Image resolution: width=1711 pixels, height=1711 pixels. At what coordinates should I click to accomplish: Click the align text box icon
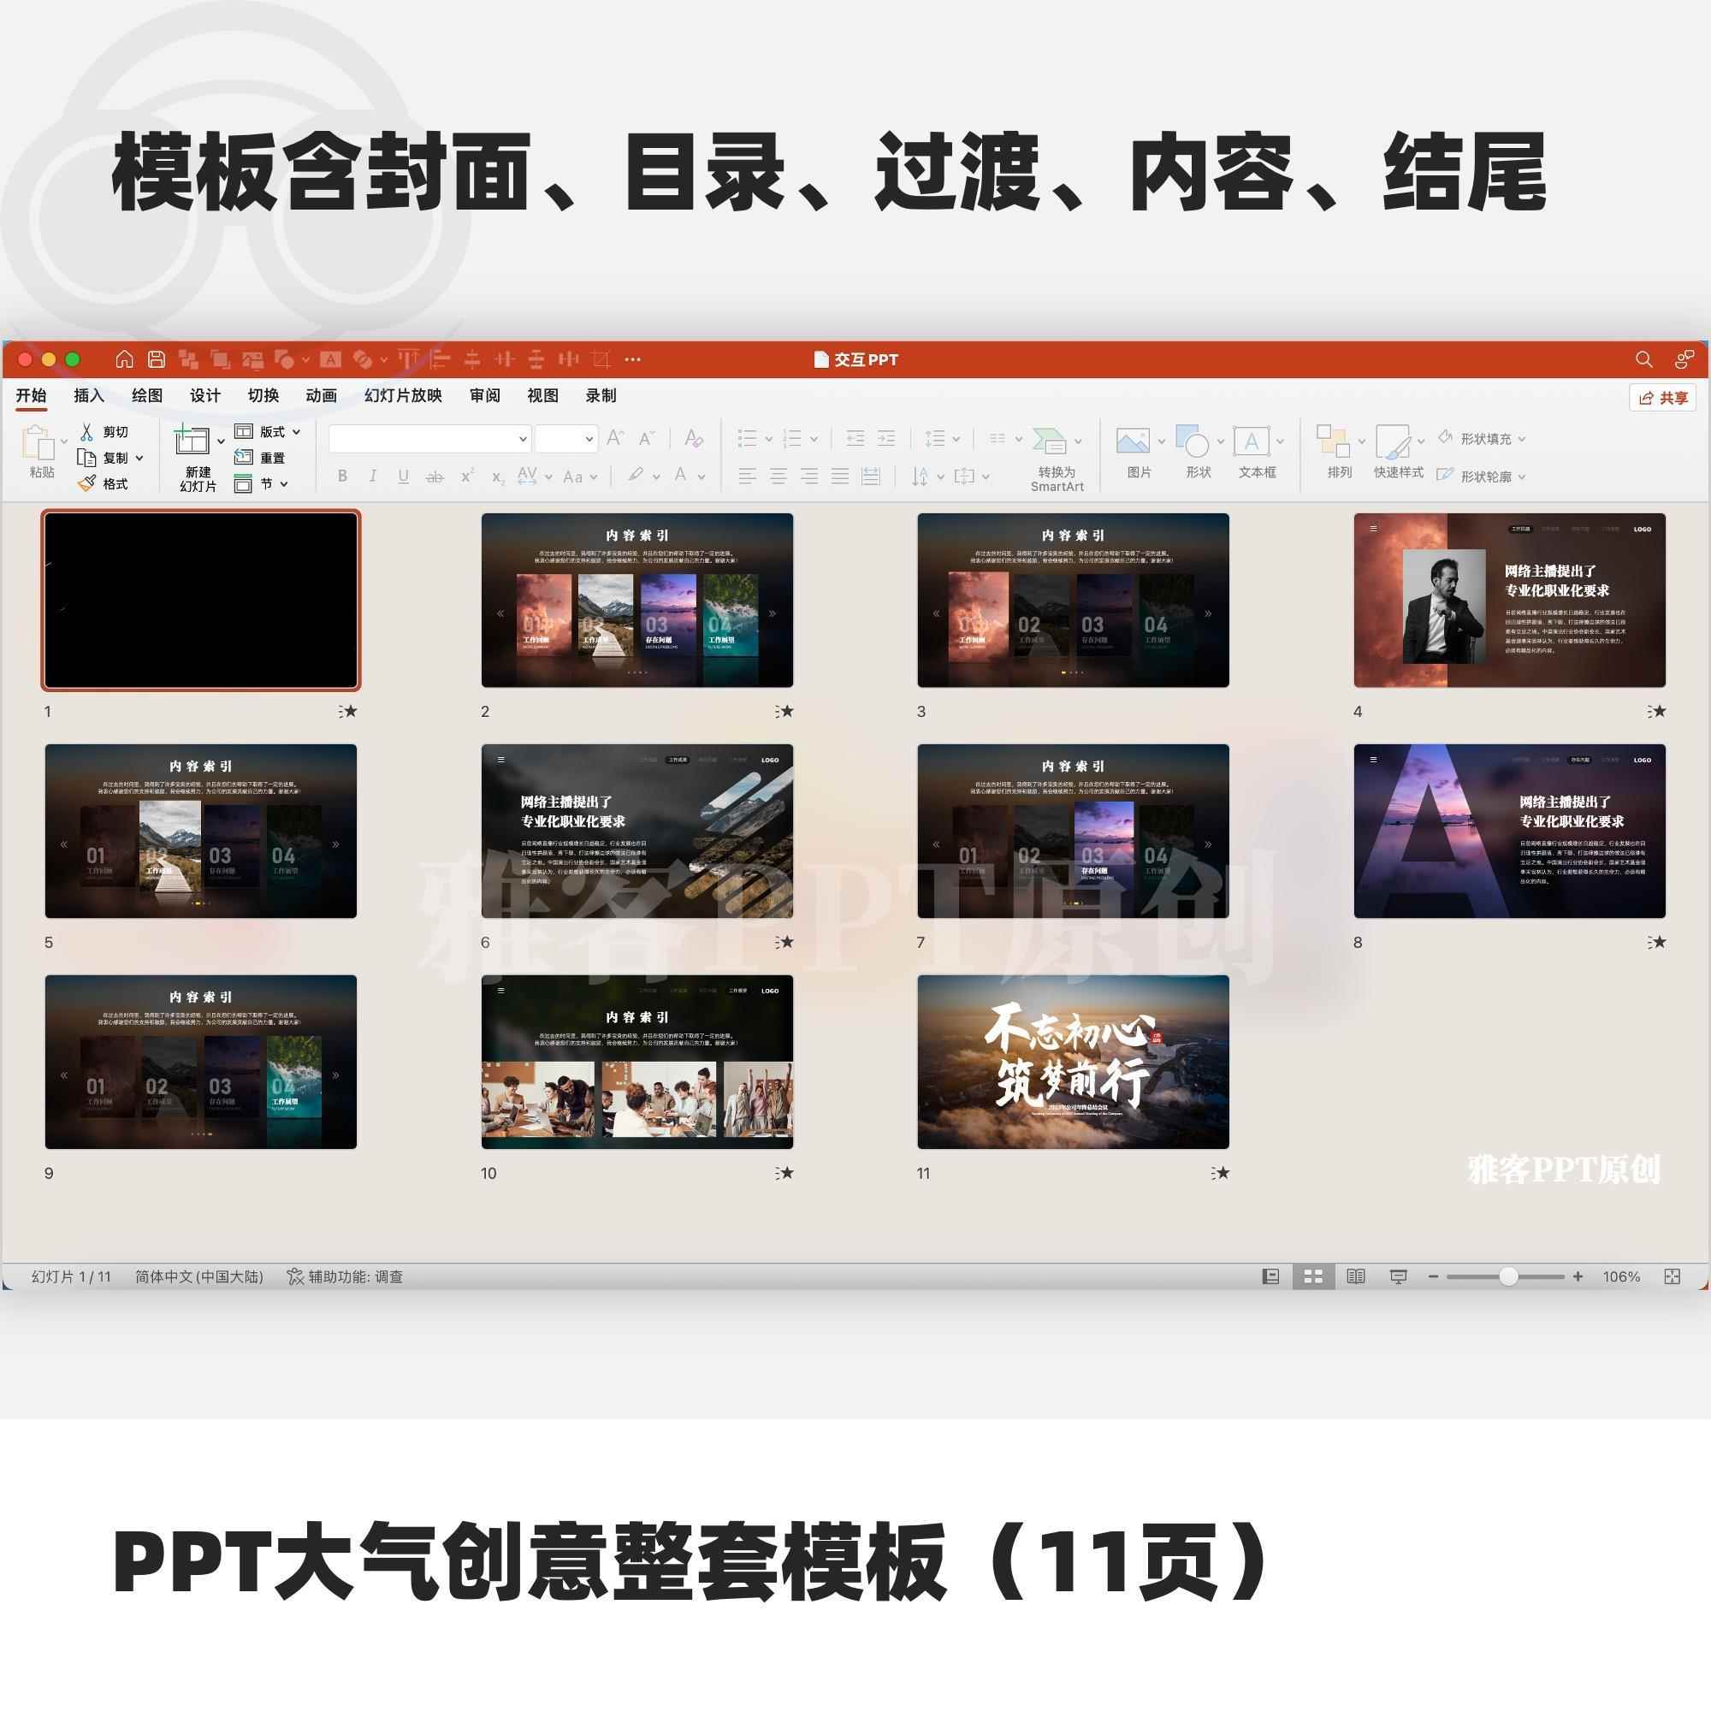[964, 477]
